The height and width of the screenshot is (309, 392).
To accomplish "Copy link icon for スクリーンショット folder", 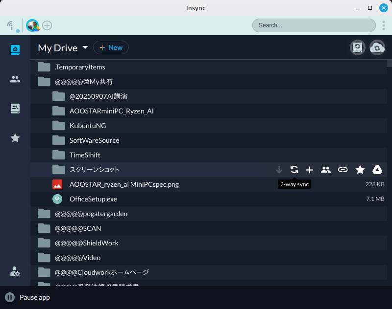I will (x=343, y=170).
